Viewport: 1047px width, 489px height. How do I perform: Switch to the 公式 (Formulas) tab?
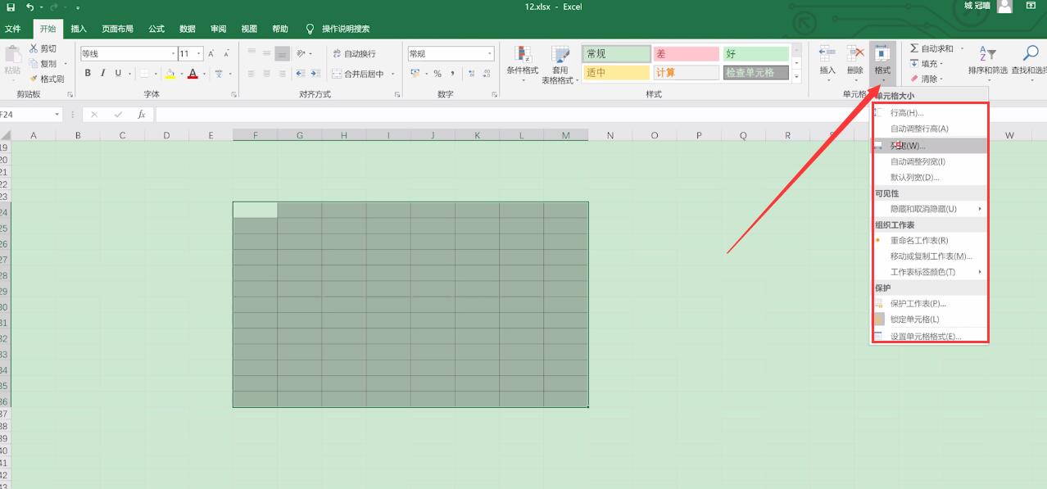[x=156, y=29]
